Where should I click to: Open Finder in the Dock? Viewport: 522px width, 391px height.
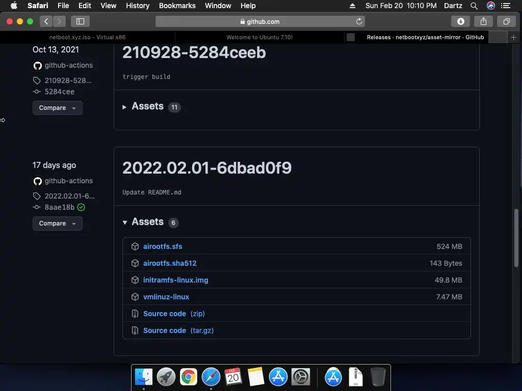point(143,377)
